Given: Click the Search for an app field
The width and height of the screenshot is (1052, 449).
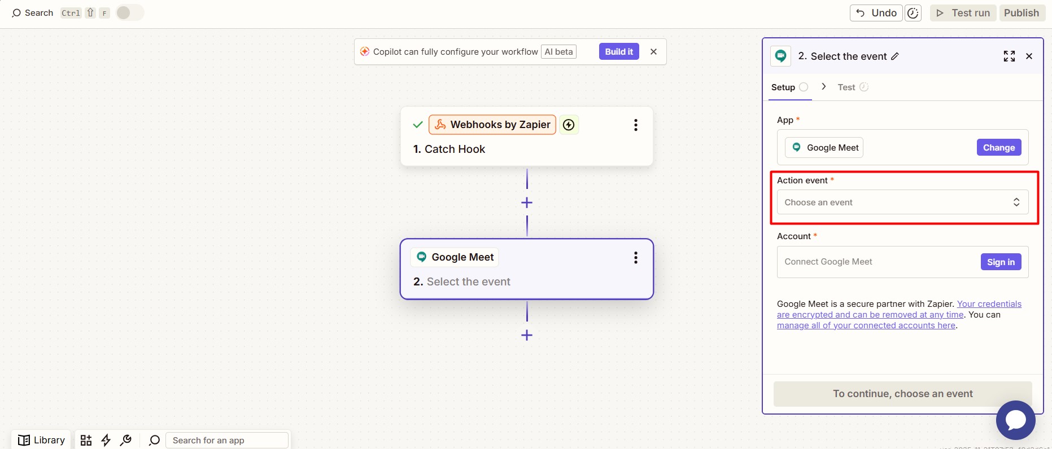Looking at the screenshot, I should pos(227,440).
